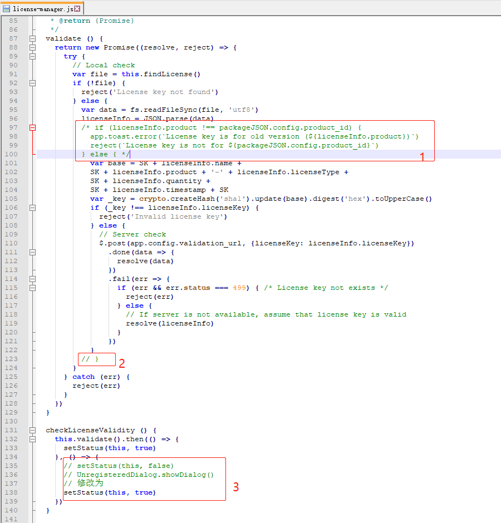Image resolution: width=501 pixels, height=523 pixels.
Task: Click the 'resolve(data)' line
Action: click(145, 261)
